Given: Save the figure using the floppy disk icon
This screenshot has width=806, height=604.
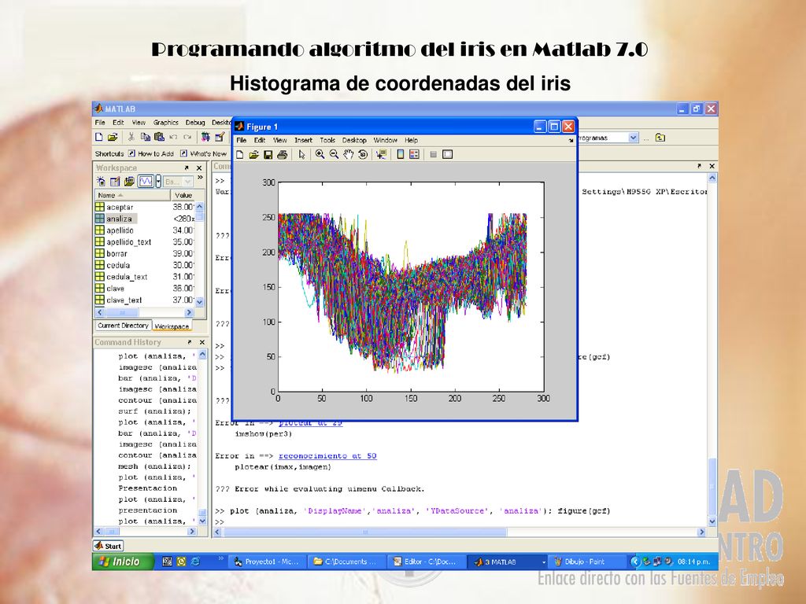Looking at the screenshot, I should [x=268, y=155].
